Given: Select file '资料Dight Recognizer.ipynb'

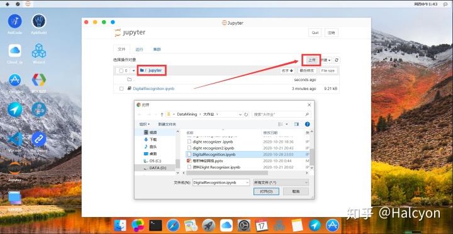Looking at the screenshot, I should 216,167.
